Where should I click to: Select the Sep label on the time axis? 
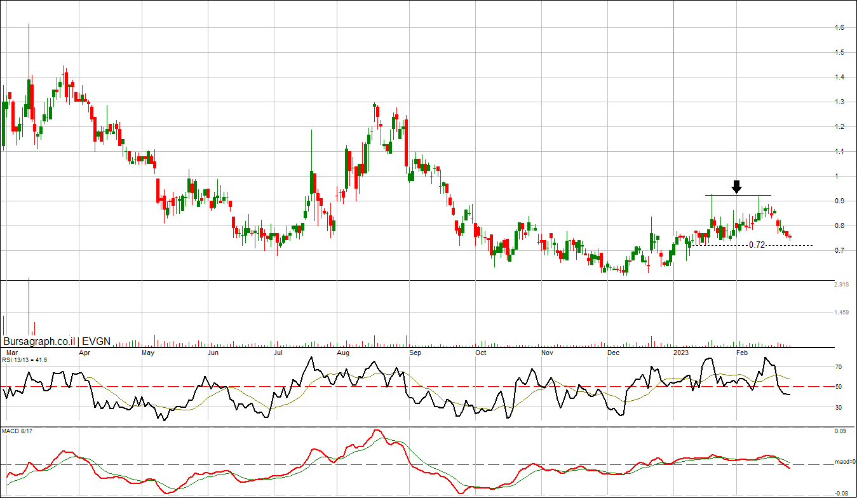point(415,352)
